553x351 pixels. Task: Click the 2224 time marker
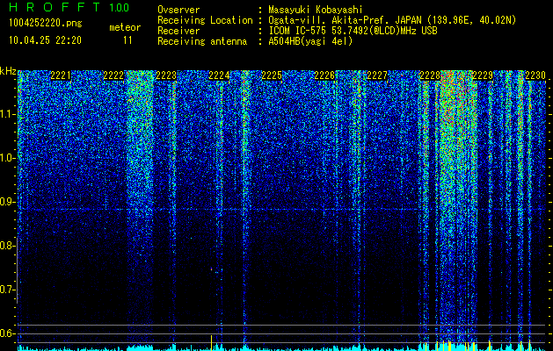click(x=219, y=75)
